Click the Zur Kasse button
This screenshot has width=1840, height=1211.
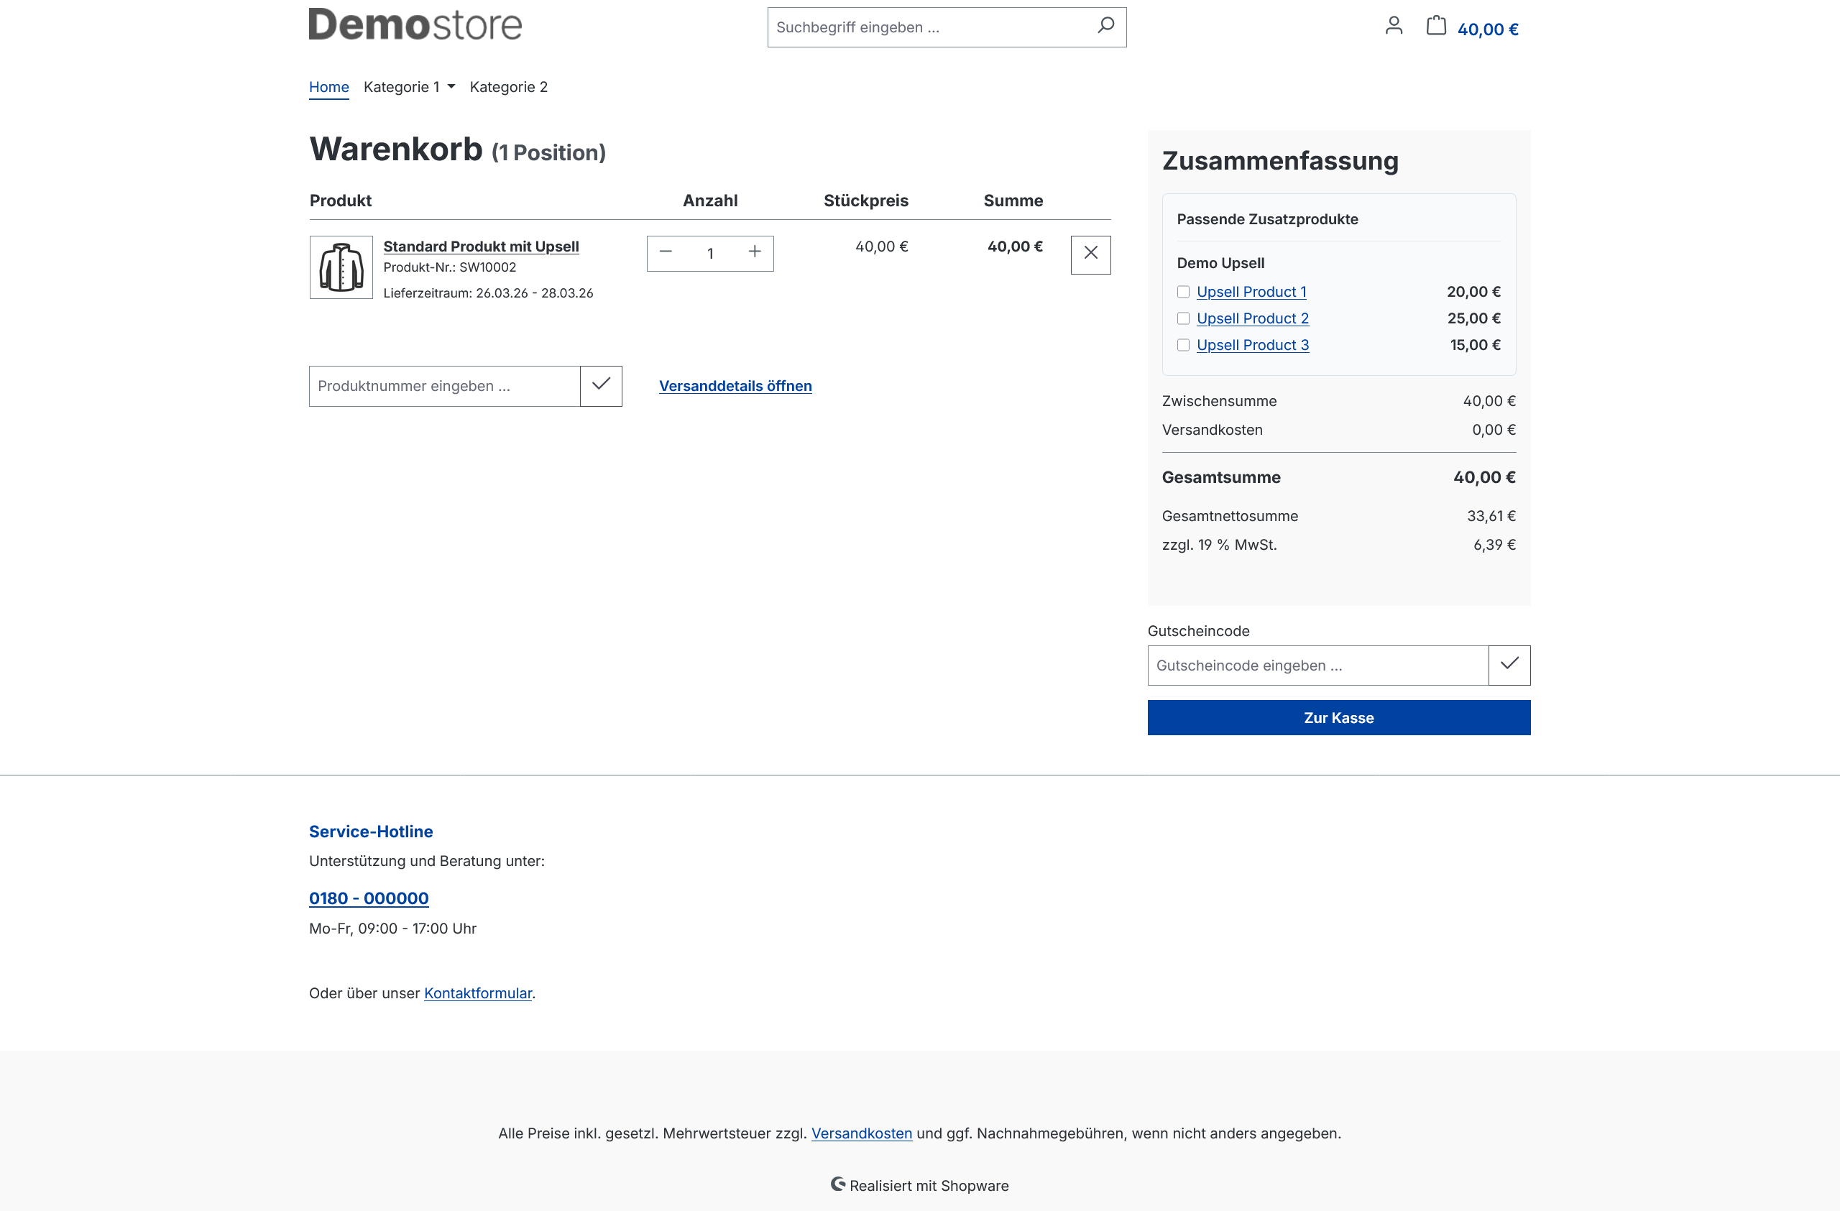pos(1338,717)
